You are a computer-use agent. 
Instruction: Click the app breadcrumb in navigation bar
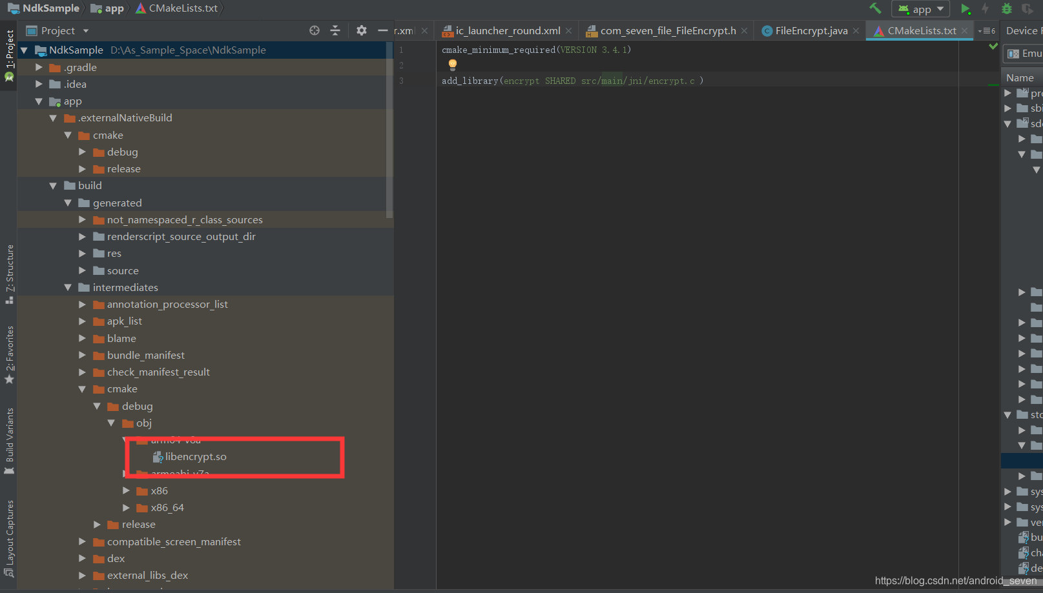click(x=107, y=8)
